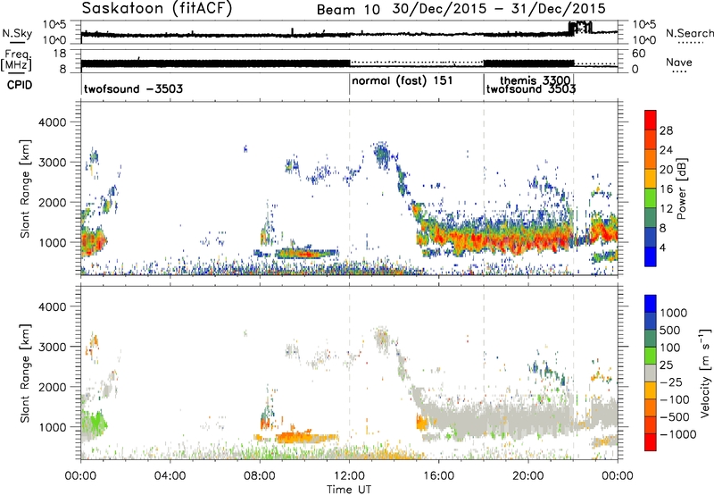Screen dimensions: 714x495
Task: Click the velocity panel 'Slant Range [km]' label
Action: (x=25, y=373)
